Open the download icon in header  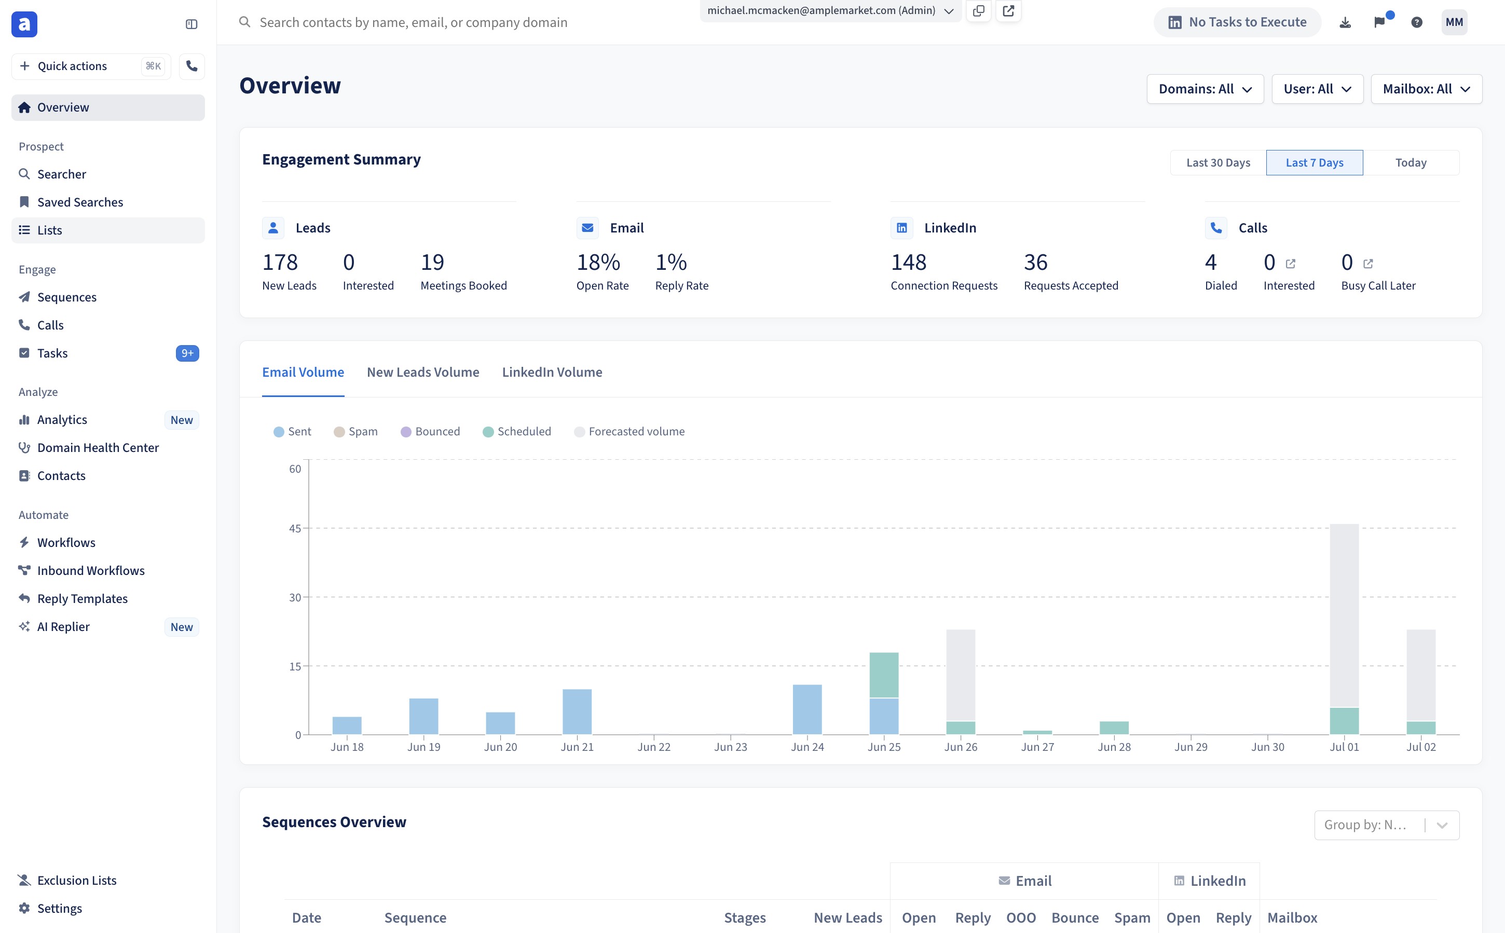coord(1345,22)
